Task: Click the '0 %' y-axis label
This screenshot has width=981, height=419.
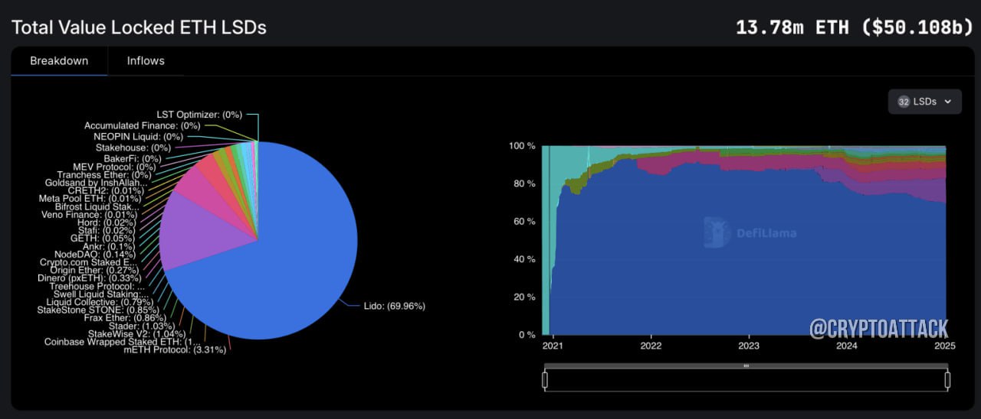Action: pyautogui.click(x=527, y=335)
